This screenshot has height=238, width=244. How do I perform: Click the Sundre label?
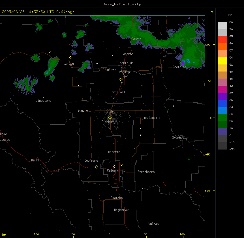click(x=83, y=111)
